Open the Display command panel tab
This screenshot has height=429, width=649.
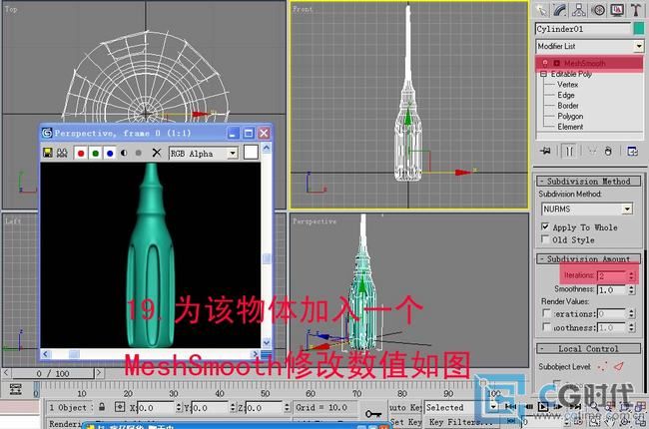click(x=617, y=10)
